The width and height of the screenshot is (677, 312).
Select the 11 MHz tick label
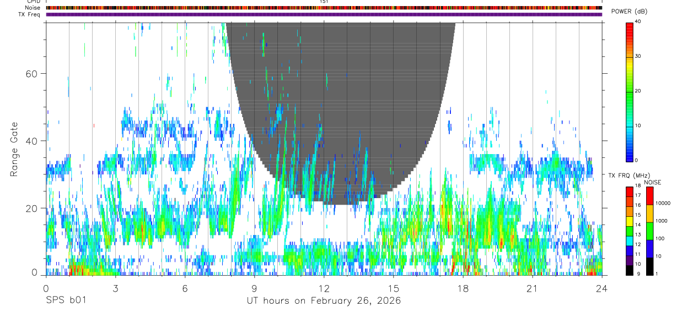pos(638,254)
